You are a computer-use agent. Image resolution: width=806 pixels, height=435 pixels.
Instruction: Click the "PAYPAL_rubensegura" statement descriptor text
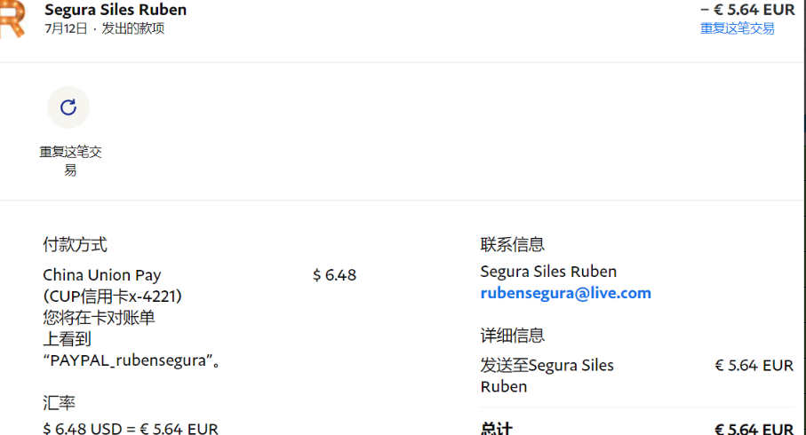point(131,360)
